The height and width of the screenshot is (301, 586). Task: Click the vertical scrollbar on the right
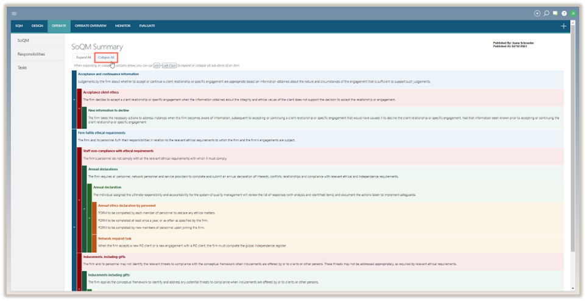(x=572, y=152)
